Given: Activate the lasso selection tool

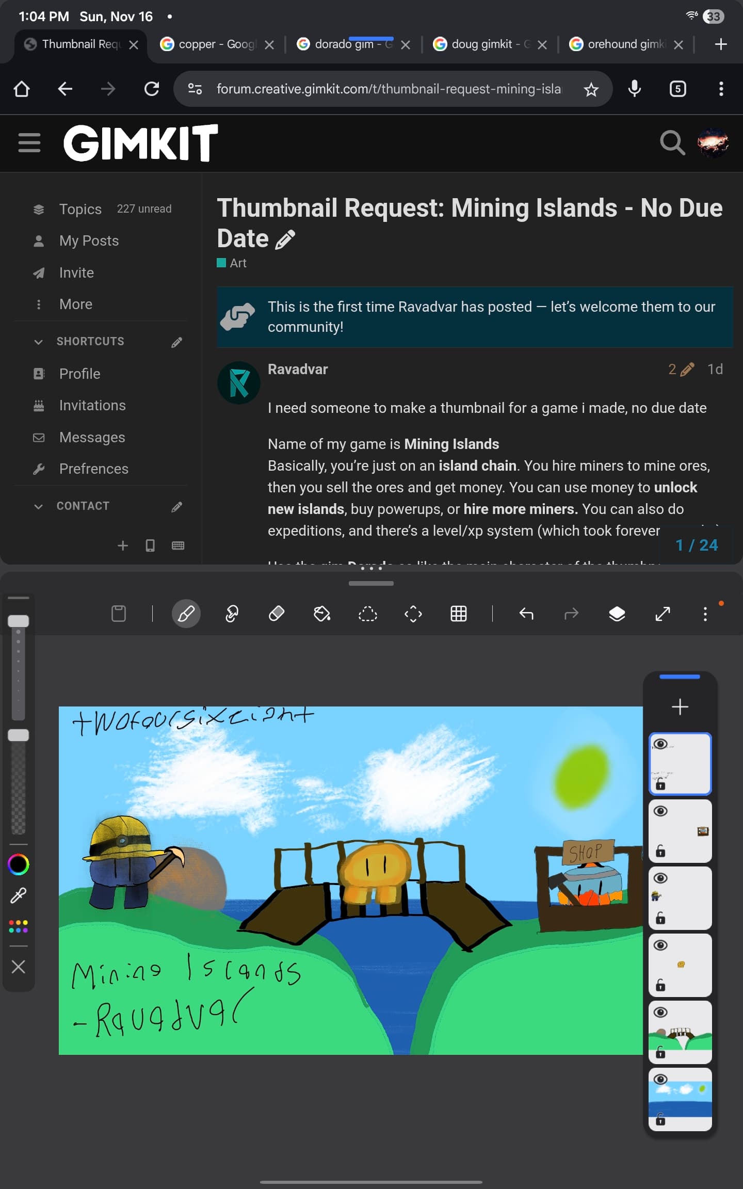Looking at the screenshot, I should (367, 614).
